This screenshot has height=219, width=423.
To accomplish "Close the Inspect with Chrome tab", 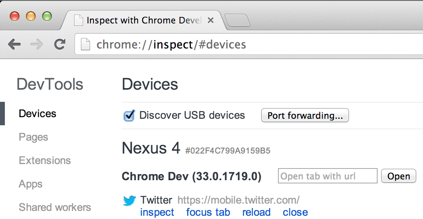I will pos(211,21).
